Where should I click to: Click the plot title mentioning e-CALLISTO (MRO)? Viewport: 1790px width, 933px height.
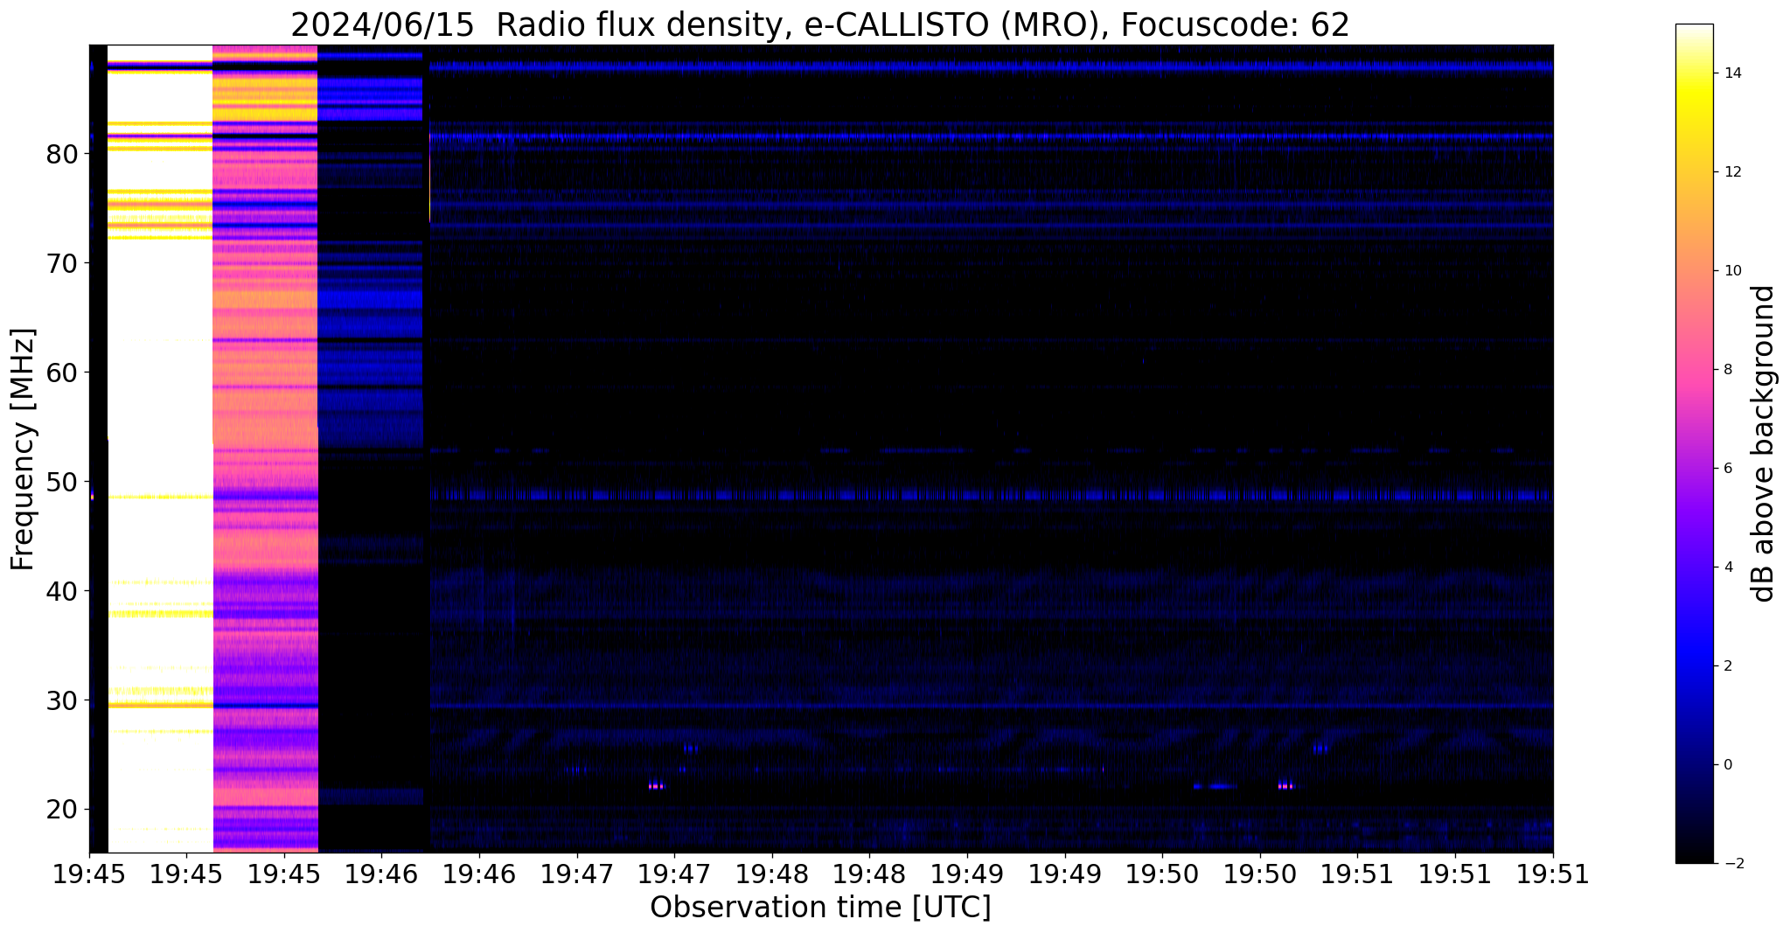[820, 25]
